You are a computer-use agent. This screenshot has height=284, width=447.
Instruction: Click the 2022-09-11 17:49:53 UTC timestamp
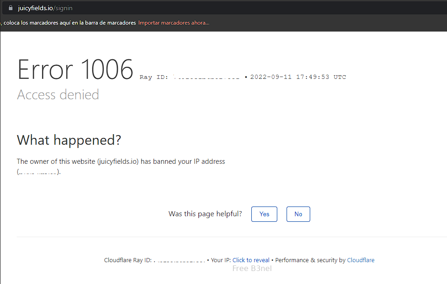tap(298, 77)
